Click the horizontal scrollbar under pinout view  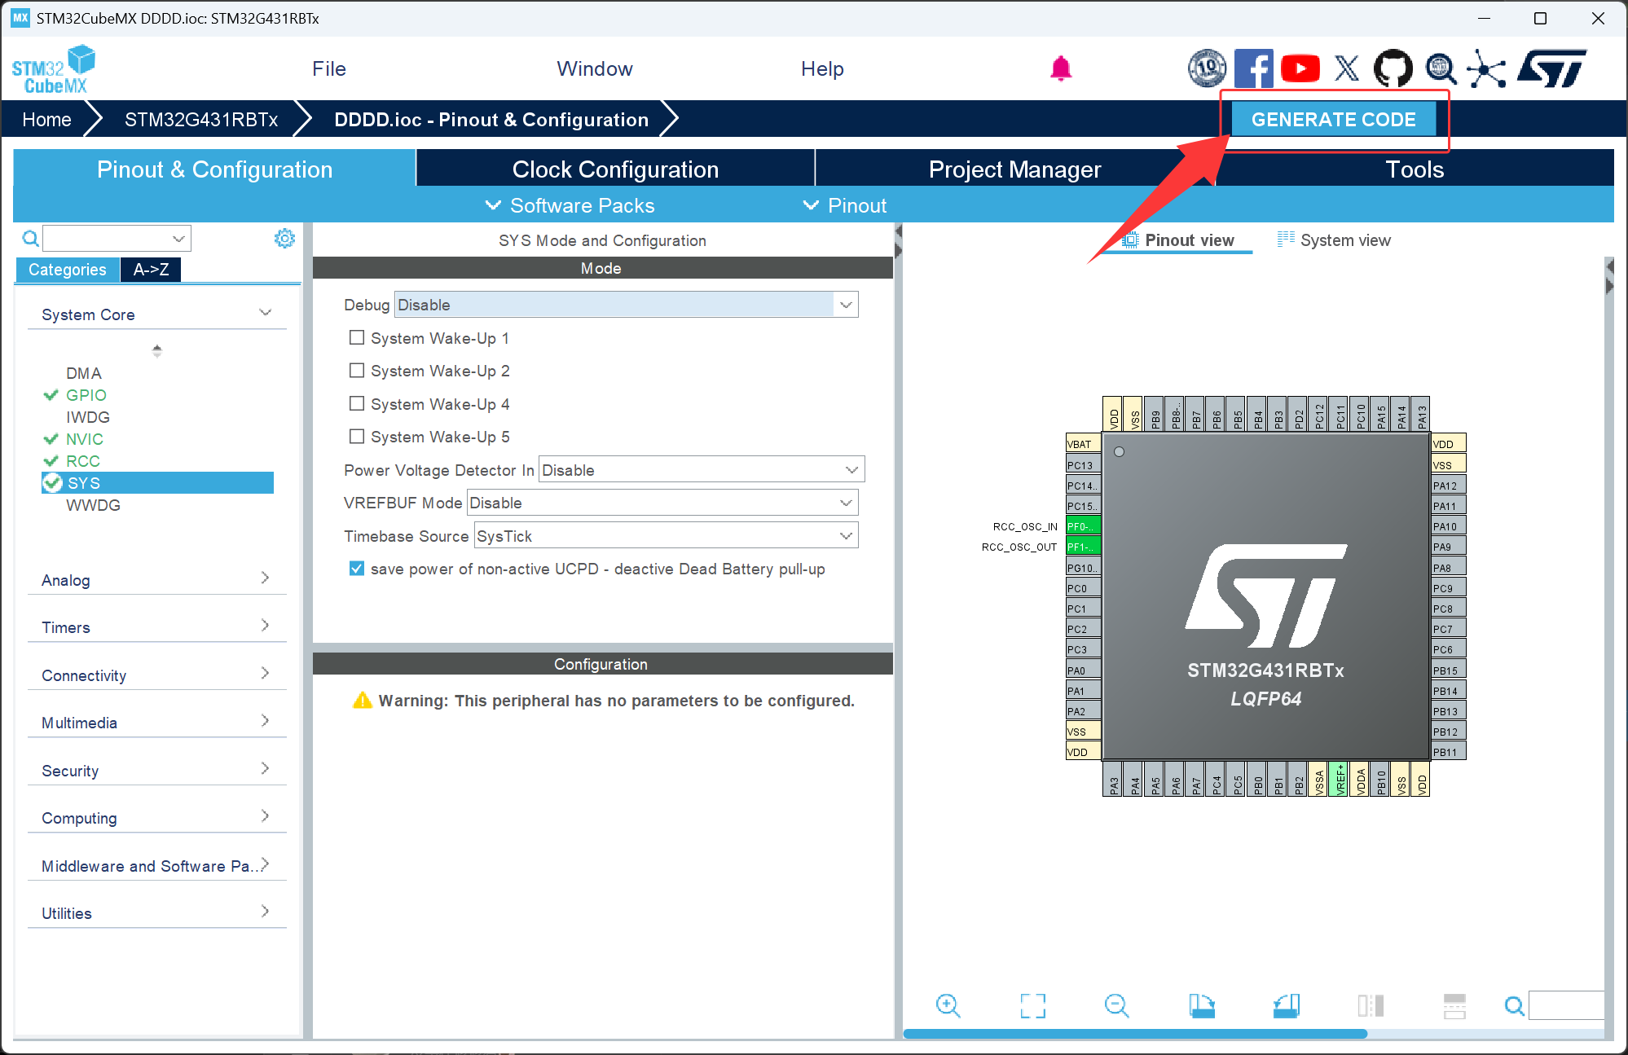click(x=1134, y=1034)
